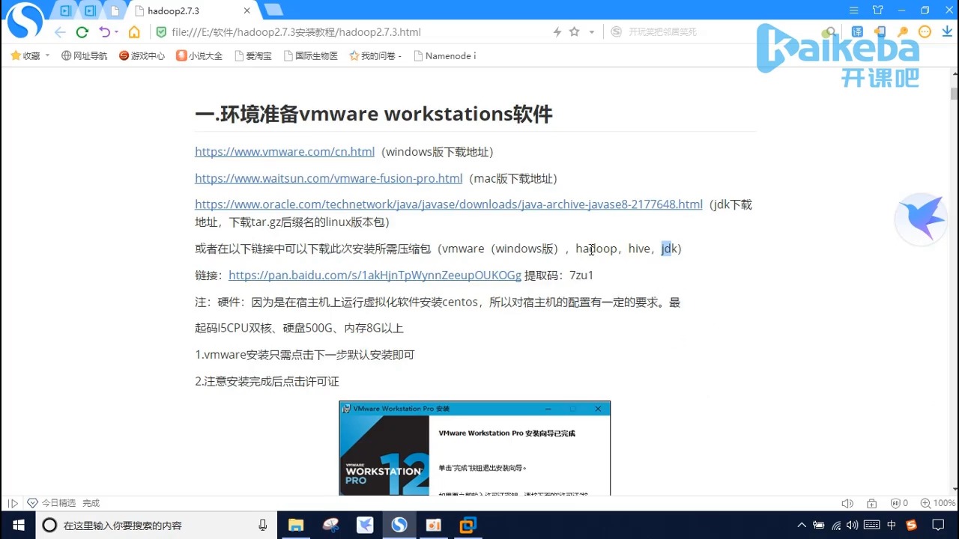Open the pan.baidu.com share link

[375, 275]
